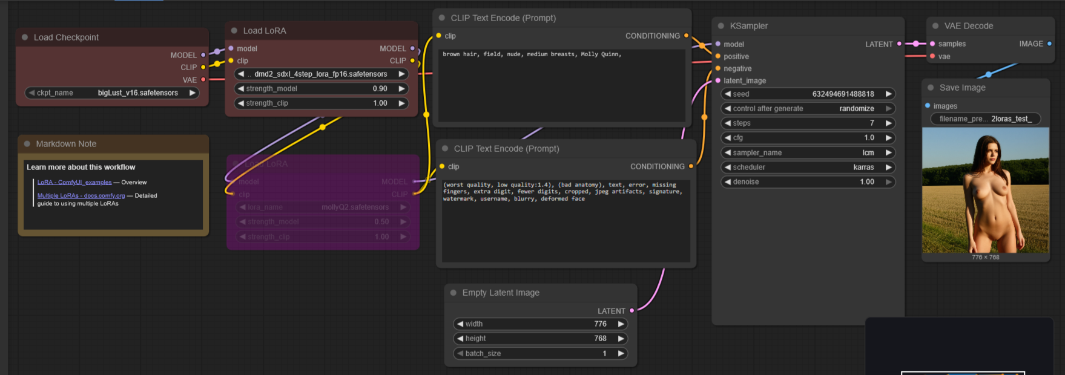Click the VAE output socket on Load Checkpoint
1065x375 pixels.
click(203, 80)
